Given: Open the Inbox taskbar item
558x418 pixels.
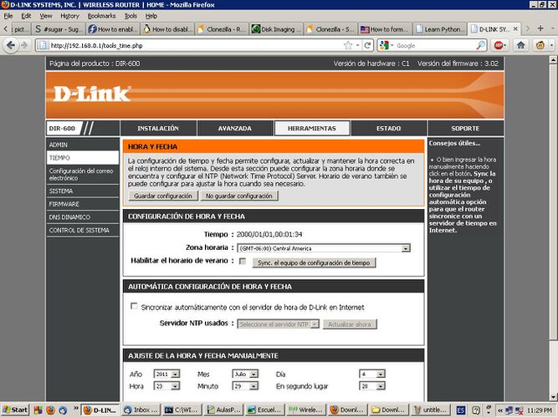Looking at the screenshot, I should pyautogui.click(x=140, y=410).
